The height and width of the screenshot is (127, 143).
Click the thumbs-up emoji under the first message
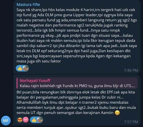20,68
